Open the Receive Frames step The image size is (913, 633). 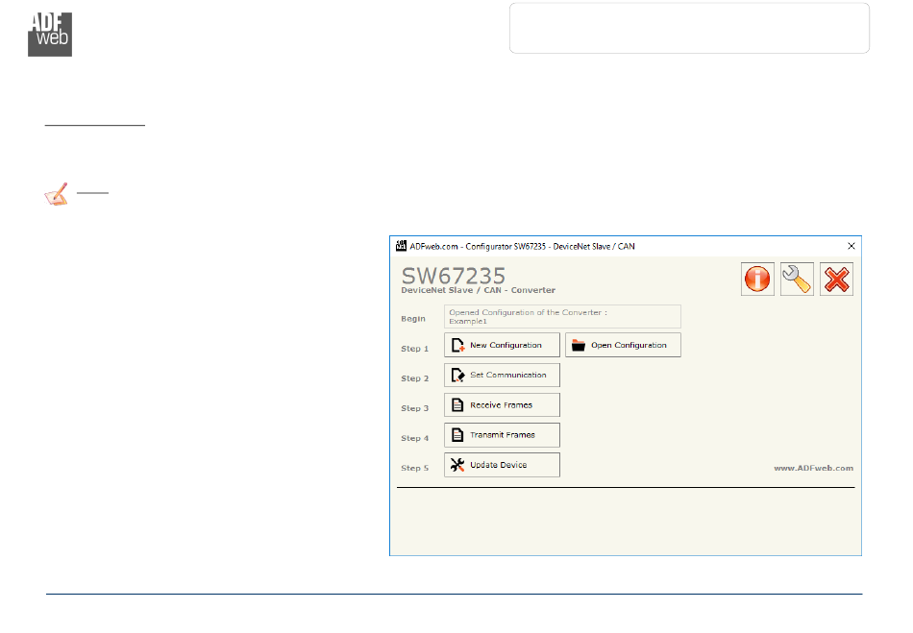pos(502,405)
